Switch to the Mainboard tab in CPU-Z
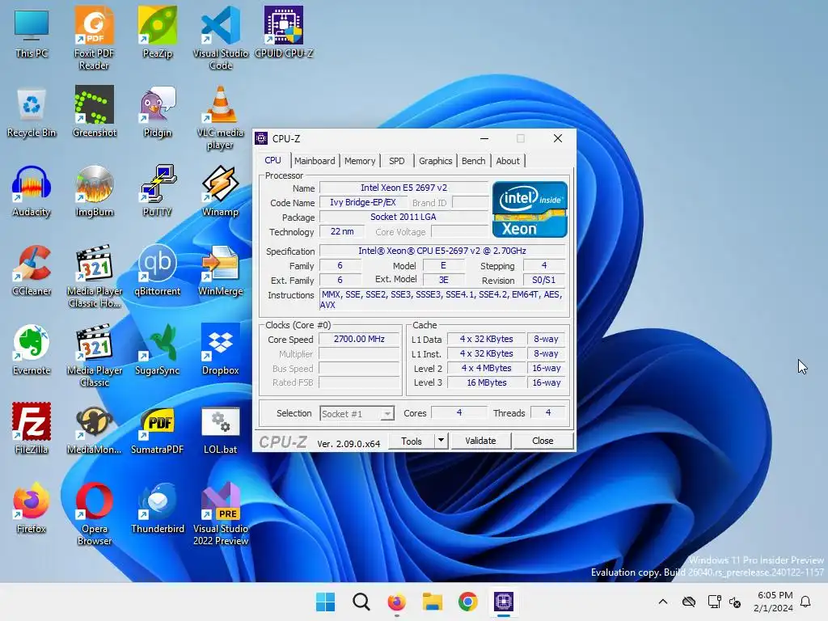Screen dimensions: 828x621 pyautogui.click(x=315, y=161)
